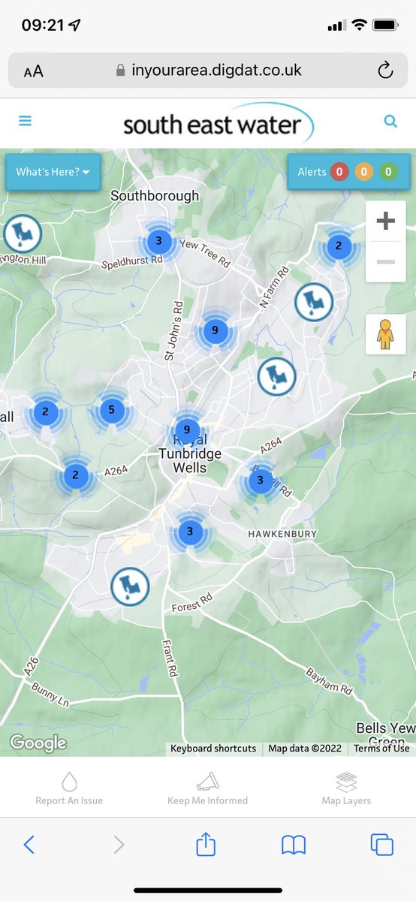This screenshot has width=416, height=901.
Task: Click the Speldhurst Rd road label
Action: [132, 261]
